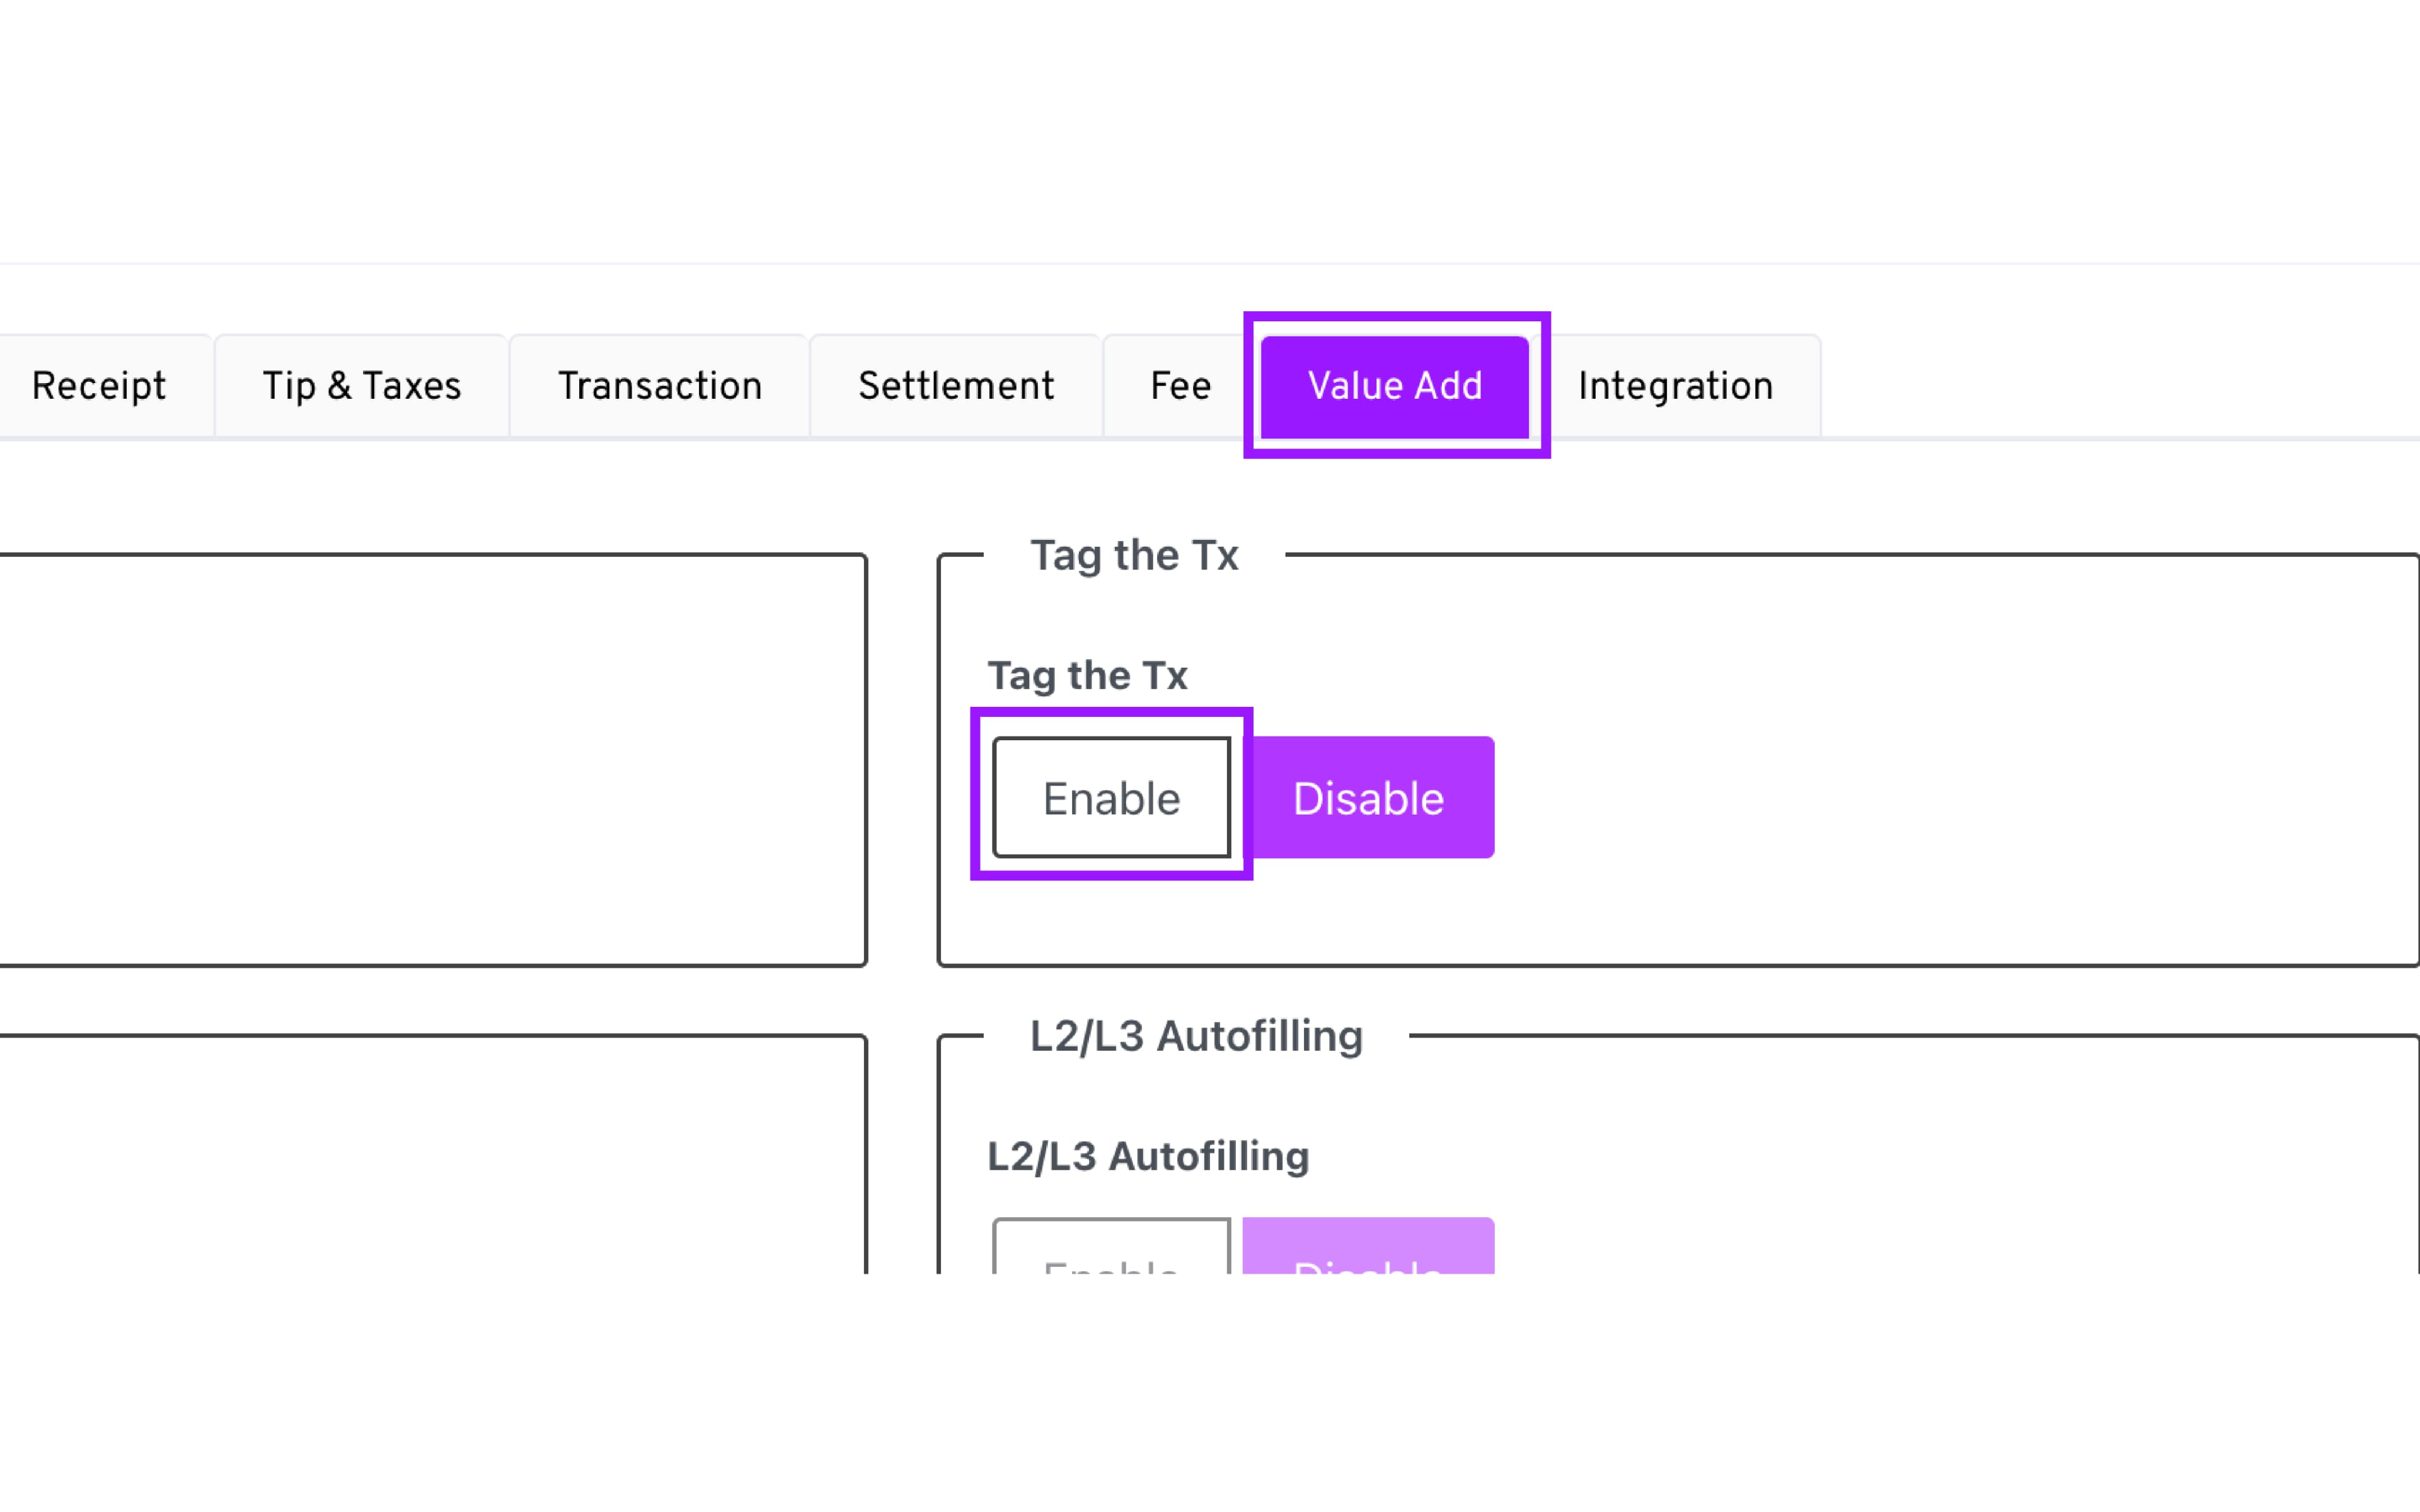Click blank tab bar area right of Integration
Viewport: 2420px width, 1512px height.
(x=2100, y=386)
